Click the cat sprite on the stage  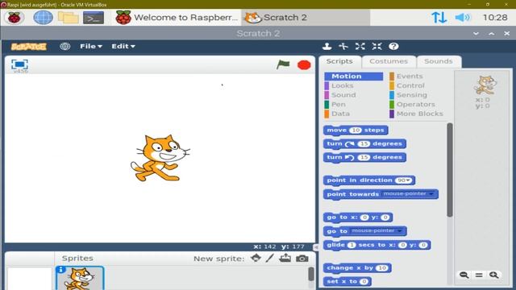(160, 158)
